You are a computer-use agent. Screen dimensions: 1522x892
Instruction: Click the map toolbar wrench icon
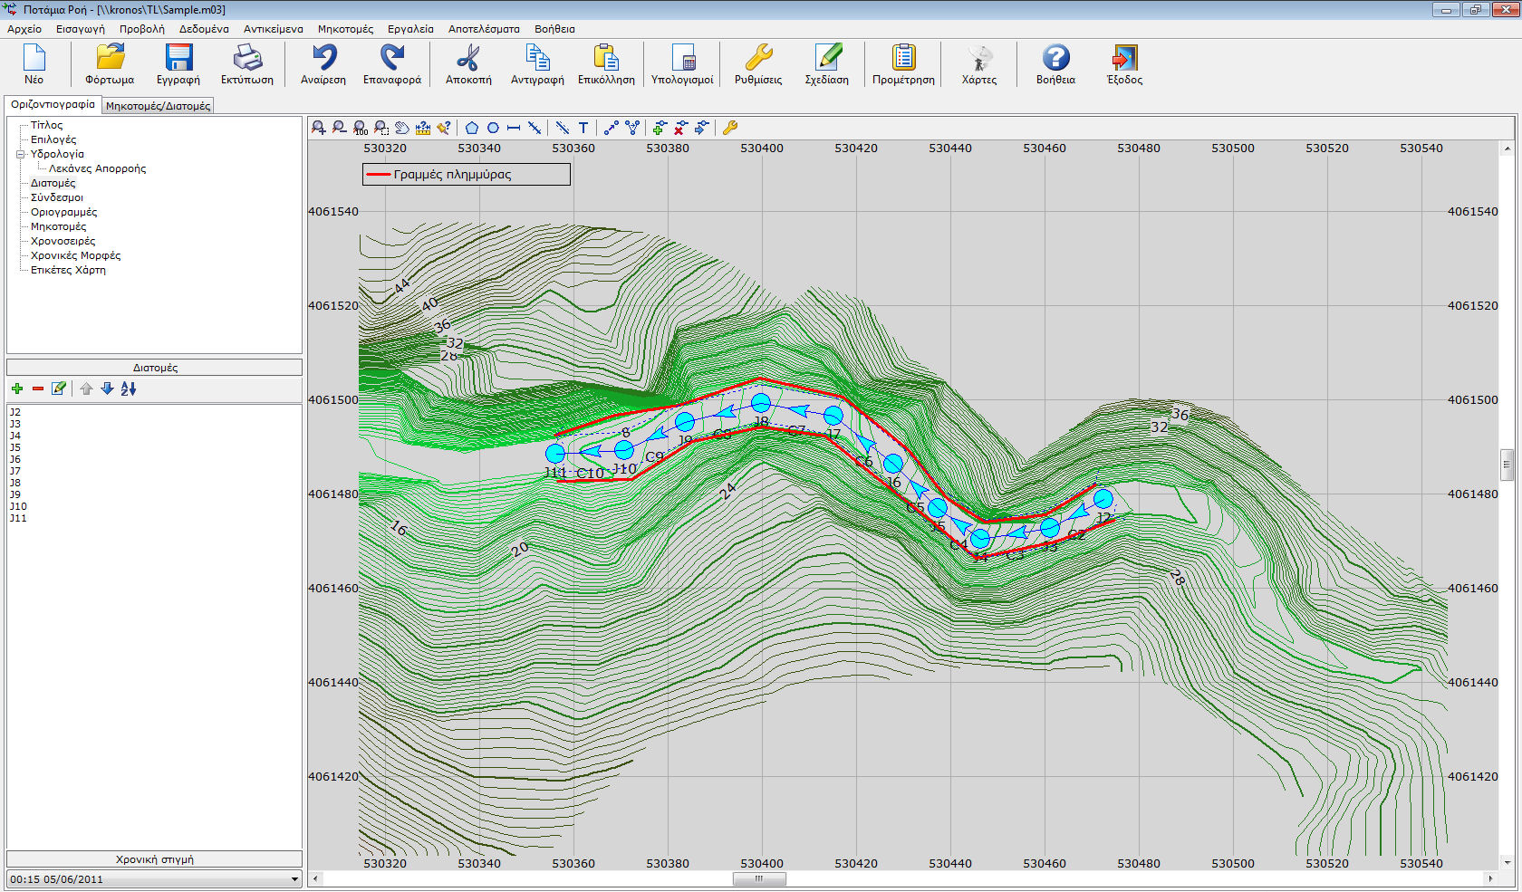coord(730,128)
